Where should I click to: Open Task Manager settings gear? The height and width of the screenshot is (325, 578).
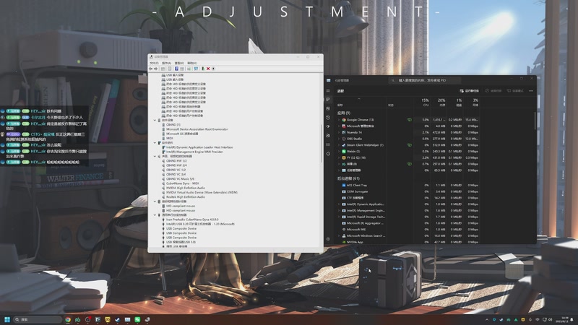(x=328, y=239)
